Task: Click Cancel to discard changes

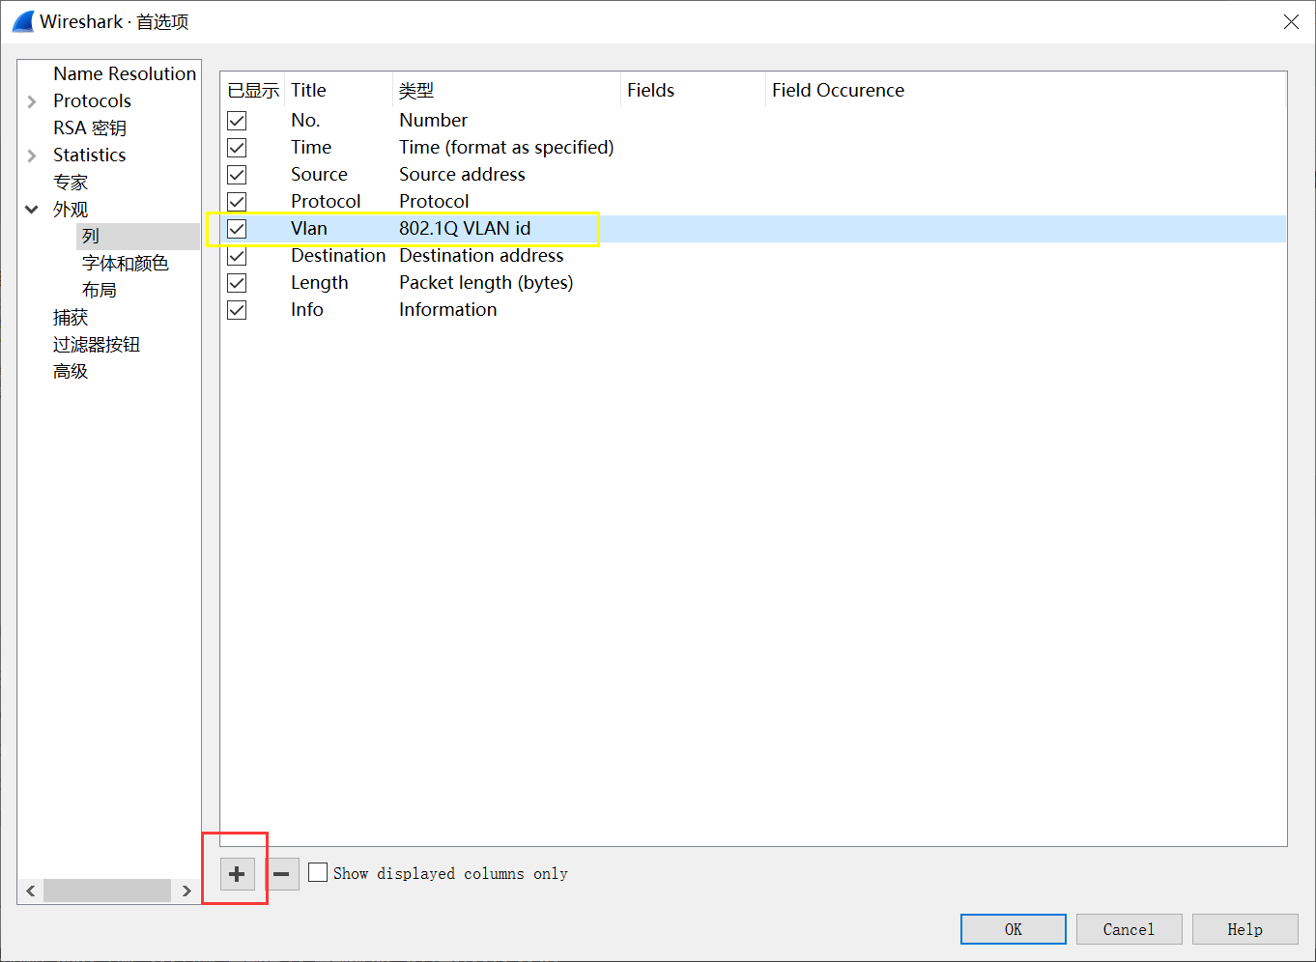Action: coord(1130,929)
